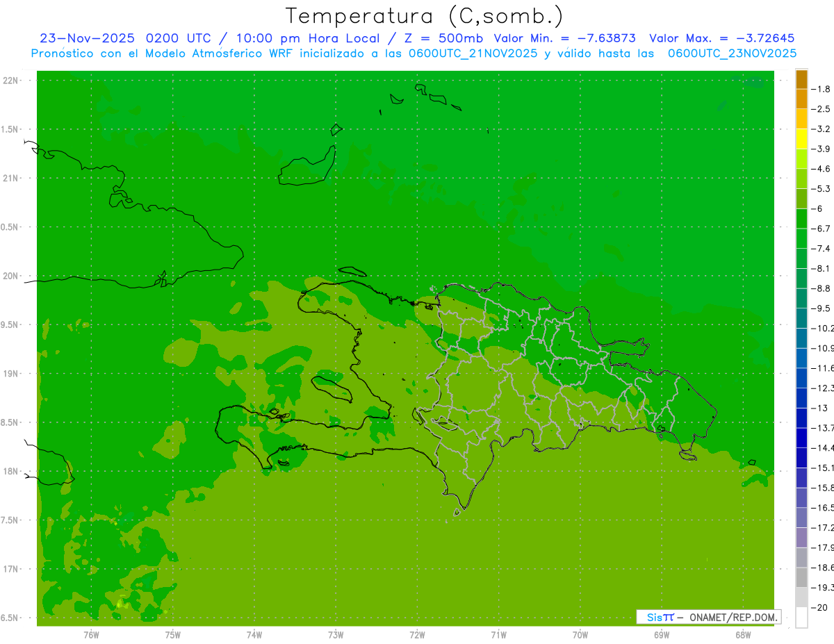Click the 71W longitude axis label
The width and height of the screenshot is (834, 644).
pyautogui.click(x=498, y=635)
